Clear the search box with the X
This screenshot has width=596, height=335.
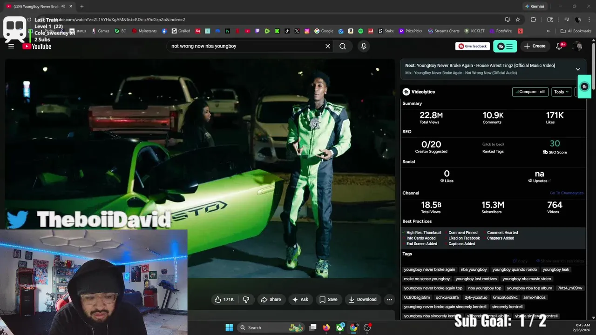click(328, 46)
